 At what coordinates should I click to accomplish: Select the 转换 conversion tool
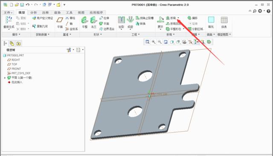pos(140,24)
